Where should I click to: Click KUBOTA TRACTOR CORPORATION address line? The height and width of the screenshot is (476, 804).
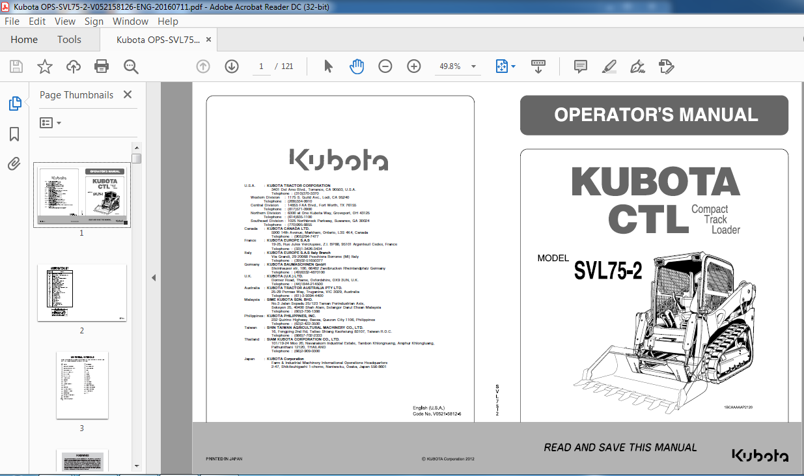coord(298,186)
